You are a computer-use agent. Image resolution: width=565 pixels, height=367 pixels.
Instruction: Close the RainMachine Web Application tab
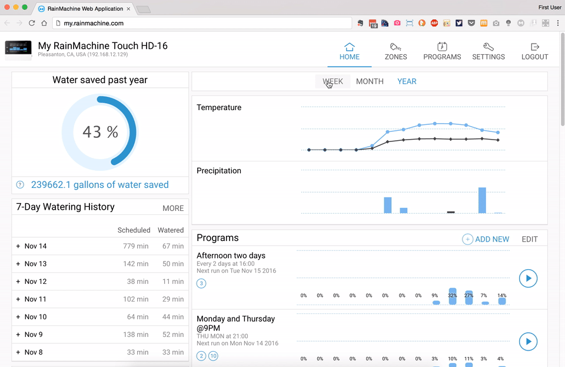pyautogui.click(x=128, y=9)
